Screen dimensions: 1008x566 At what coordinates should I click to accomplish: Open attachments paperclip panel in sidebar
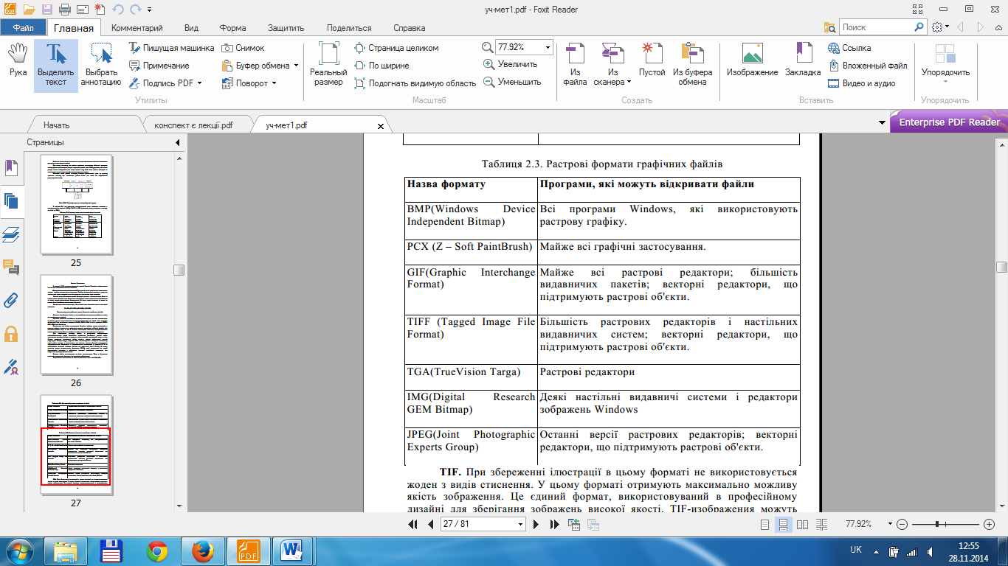11,300
